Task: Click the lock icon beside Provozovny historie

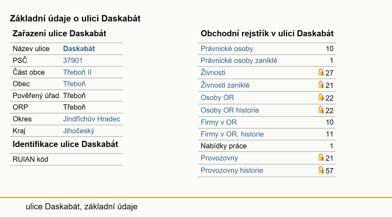Action: [x=321, y=170]
